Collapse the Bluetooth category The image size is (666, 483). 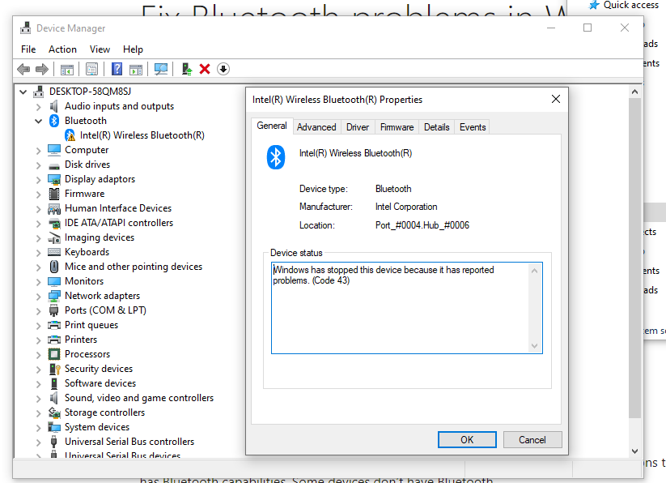38,121
